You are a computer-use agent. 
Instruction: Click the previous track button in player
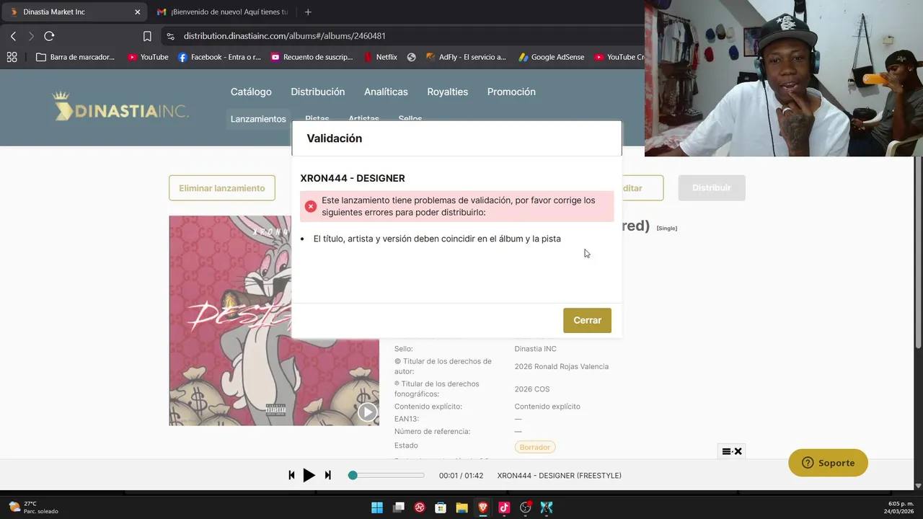(x=291, y=475)
